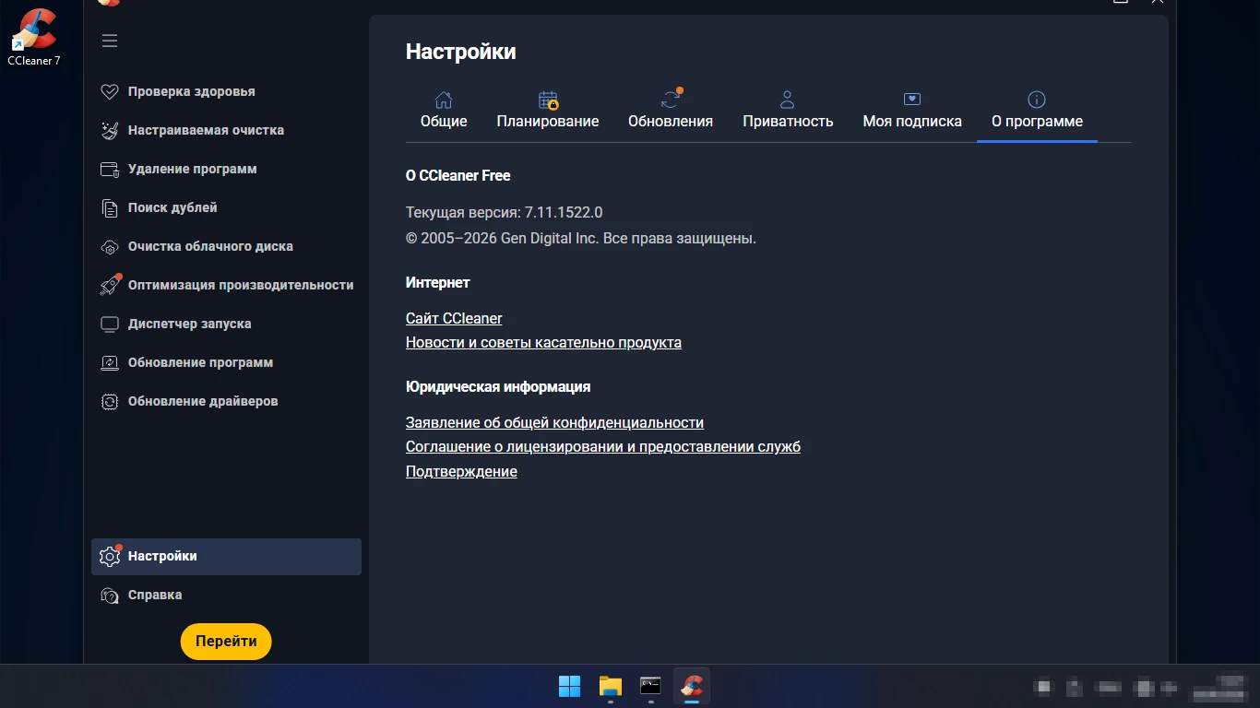
Task: Click the Help headset icon
Action: 110,595
